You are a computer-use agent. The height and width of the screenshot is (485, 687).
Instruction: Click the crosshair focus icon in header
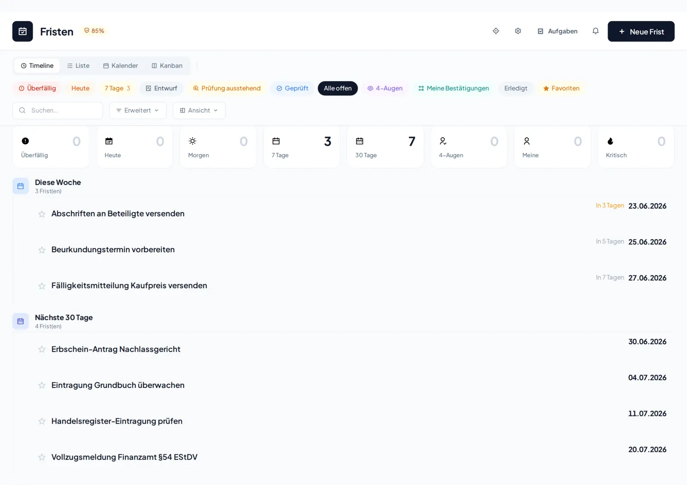tap(496, 31)
